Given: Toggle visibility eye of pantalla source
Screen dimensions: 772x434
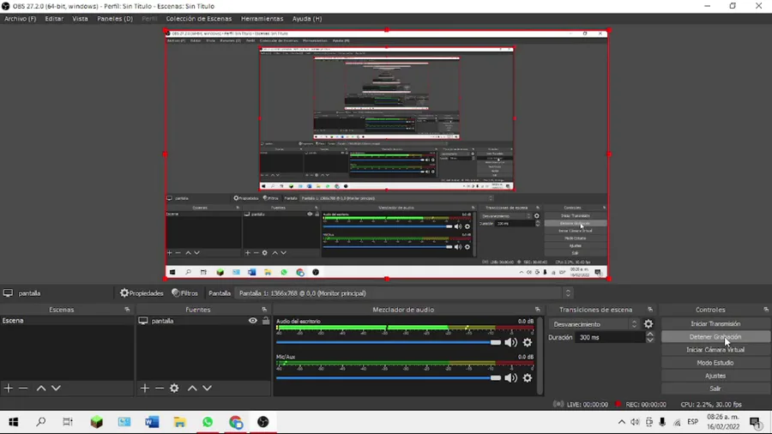Looking at the screenshot, I should click(x=252, y=321).
